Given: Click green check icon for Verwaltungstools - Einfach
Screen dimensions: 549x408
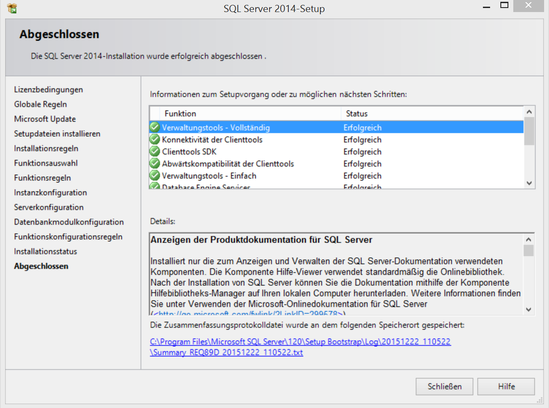Looking at the screenshot, I should (x=155, y=176).
